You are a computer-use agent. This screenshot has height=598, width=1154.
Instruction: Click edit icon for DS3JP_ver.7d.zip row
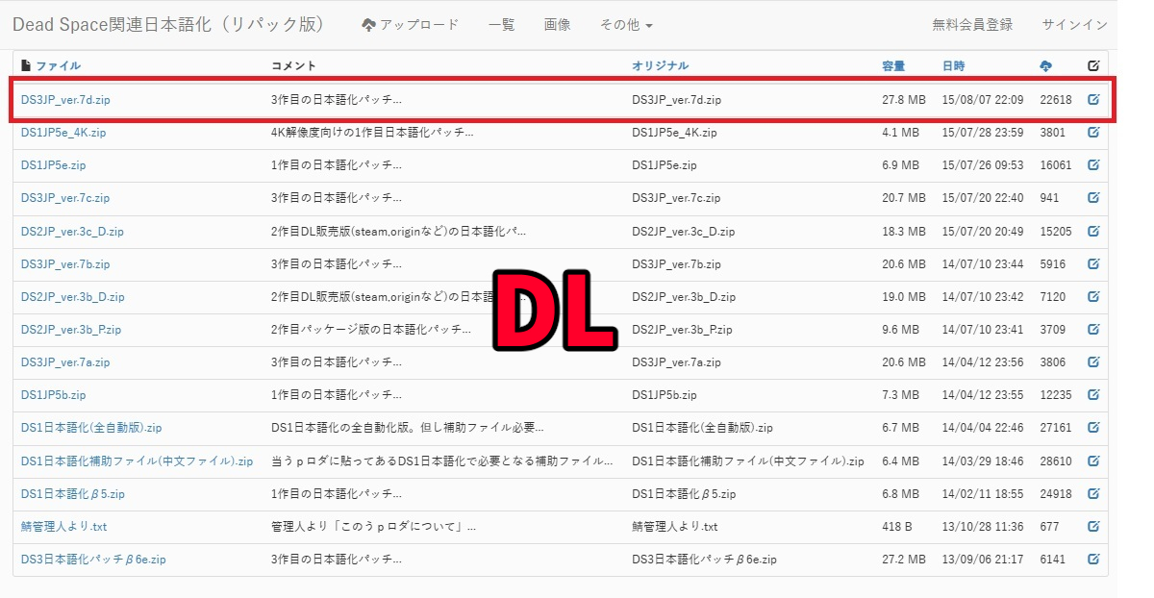(1093, 99)
